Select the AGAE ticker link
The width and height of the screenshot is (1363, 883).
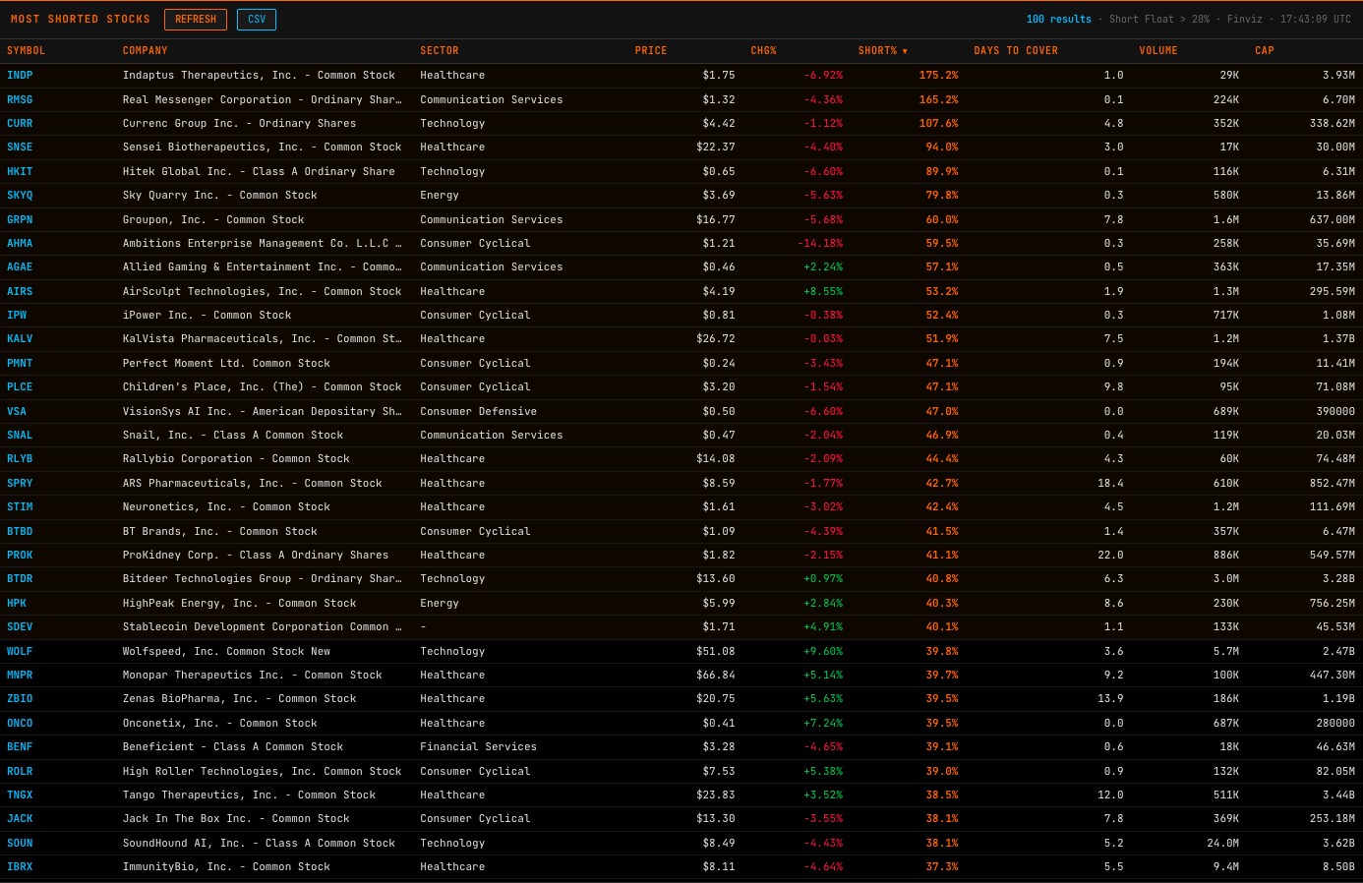(x=20, y=267)
